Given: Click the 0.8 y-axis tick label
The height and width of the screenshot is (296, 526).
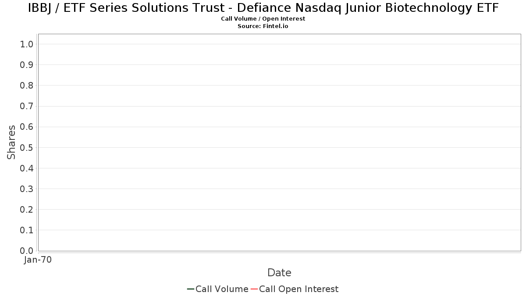Looking at the screenshot, I should point(27,86).
